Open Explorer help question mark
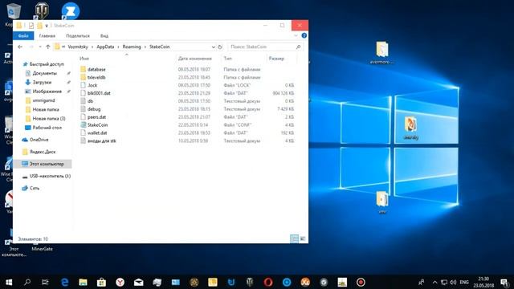Image resolution: width=514 pixels, height=289 pixels. tap(304, 35)
